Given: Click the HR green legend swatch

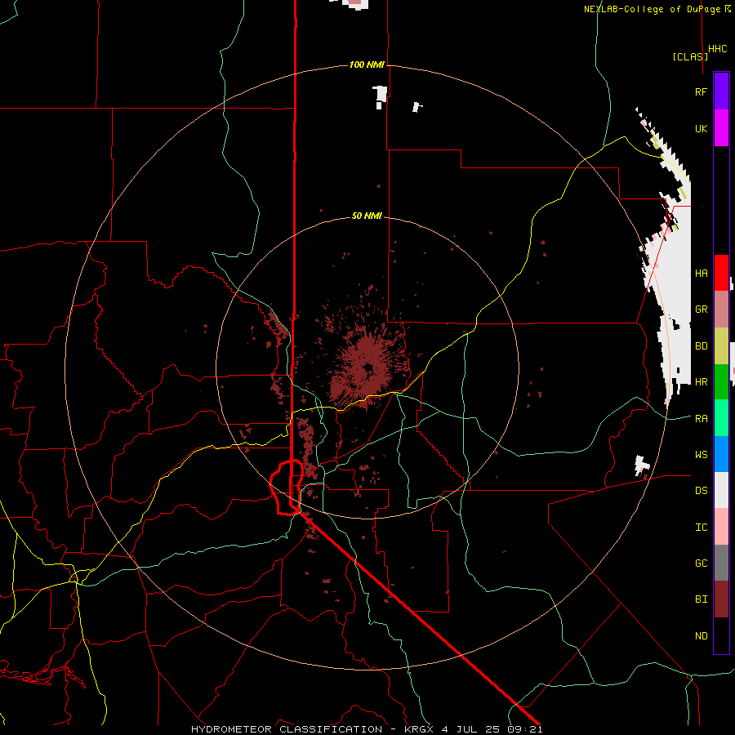Looking at the screenshot, I should coord(721,382).
